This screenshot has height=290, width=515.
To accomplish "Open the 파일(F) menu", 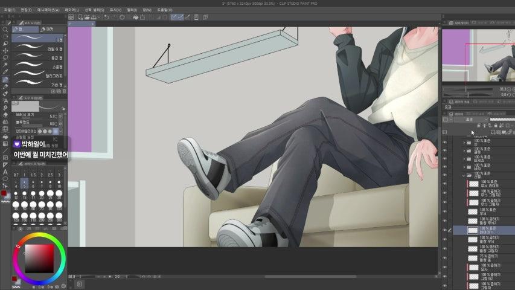I will click(8, 10).
